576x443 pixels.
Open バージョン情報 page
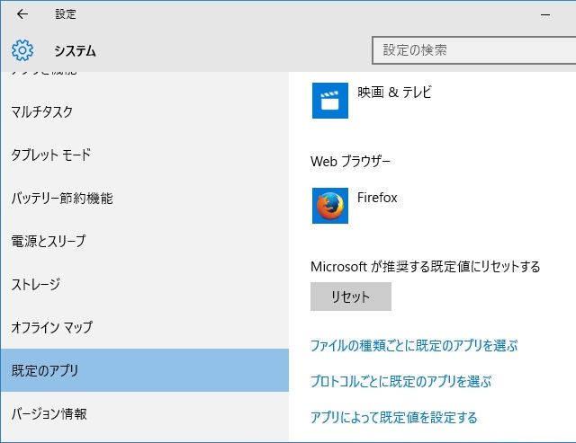coord(144,413)
